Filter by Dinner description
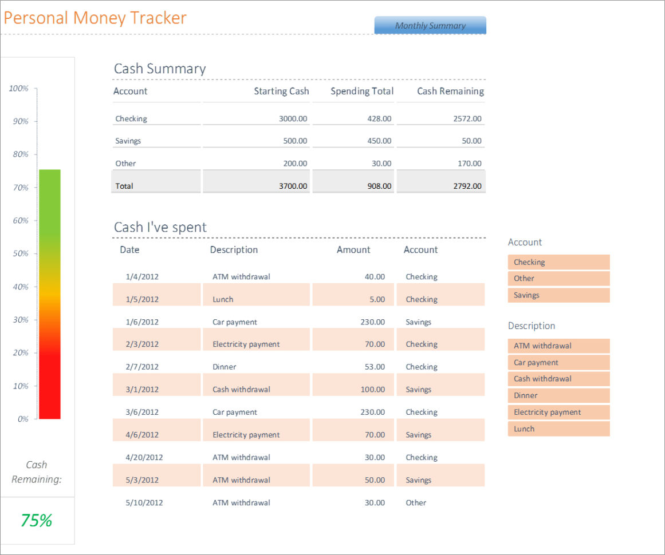This screenshot has height=555, width=665. (x=558, y=395)
